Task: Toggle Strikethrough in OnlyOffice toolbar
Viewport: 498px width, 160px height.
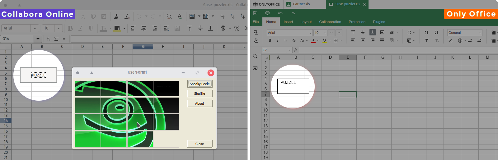Action: (294, 40)
